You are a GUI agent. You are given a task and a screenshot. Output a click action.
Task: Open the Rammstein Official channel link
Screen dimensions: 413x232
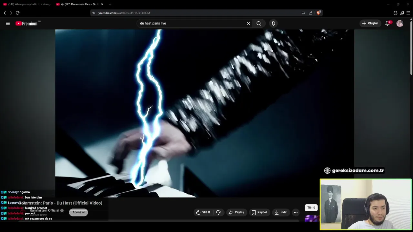click(x=45, y=210)
